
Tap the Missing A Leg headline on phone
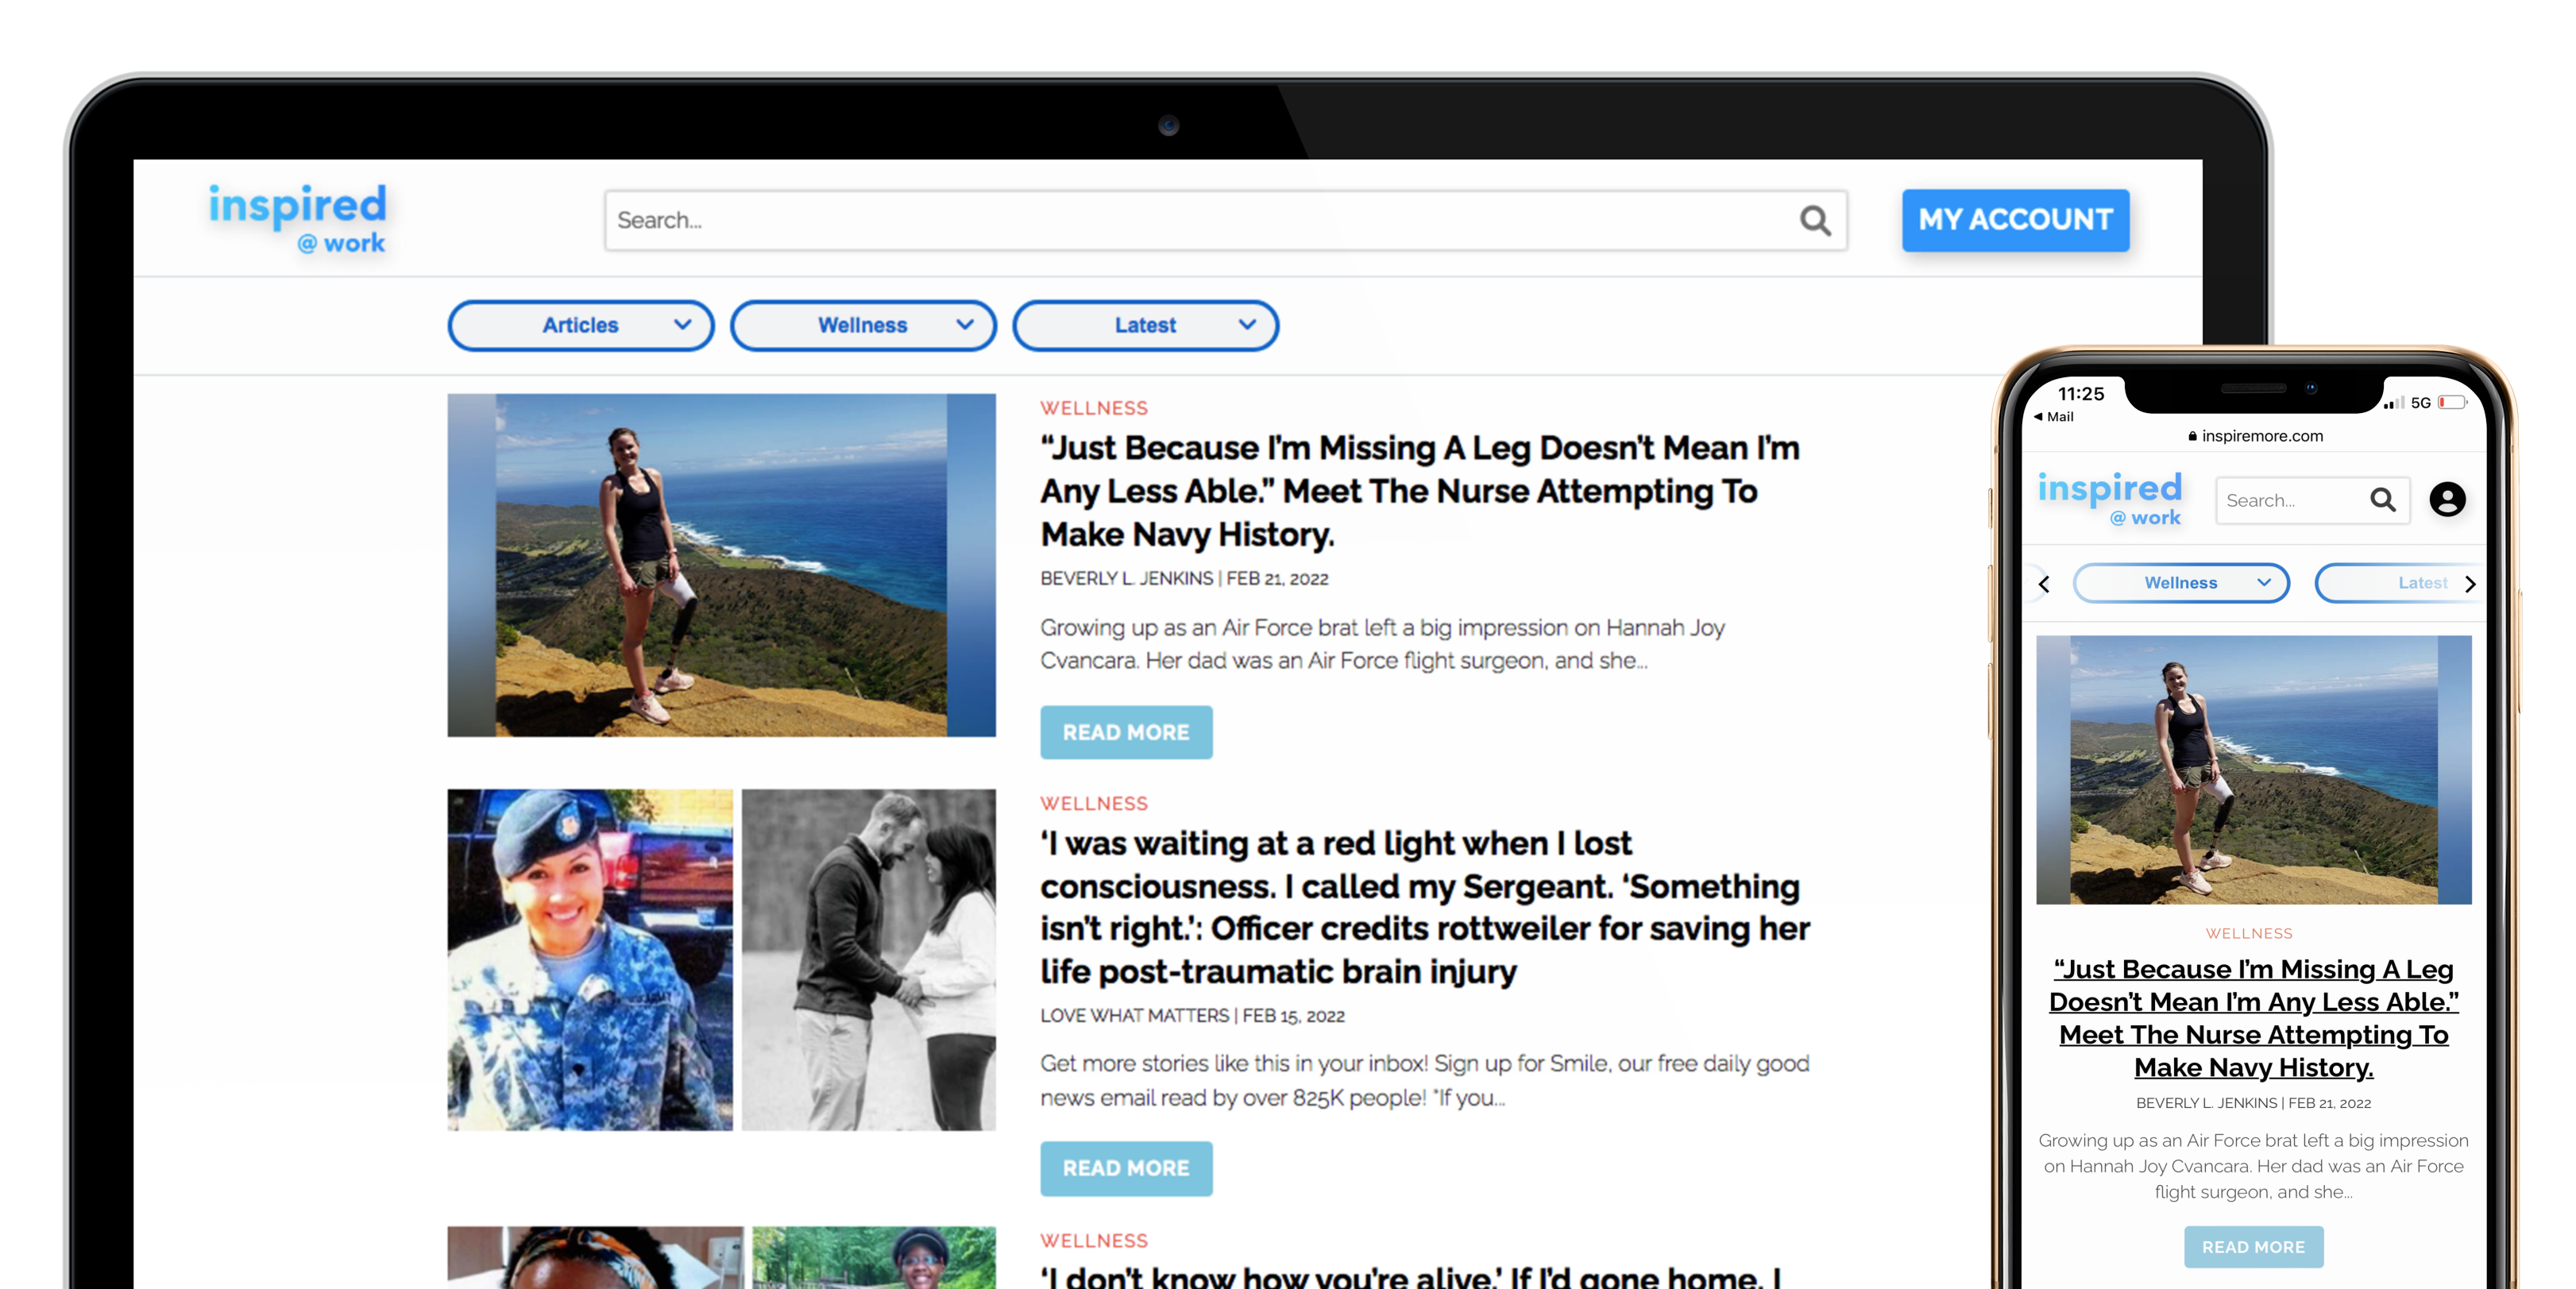pos(2253,1018)
